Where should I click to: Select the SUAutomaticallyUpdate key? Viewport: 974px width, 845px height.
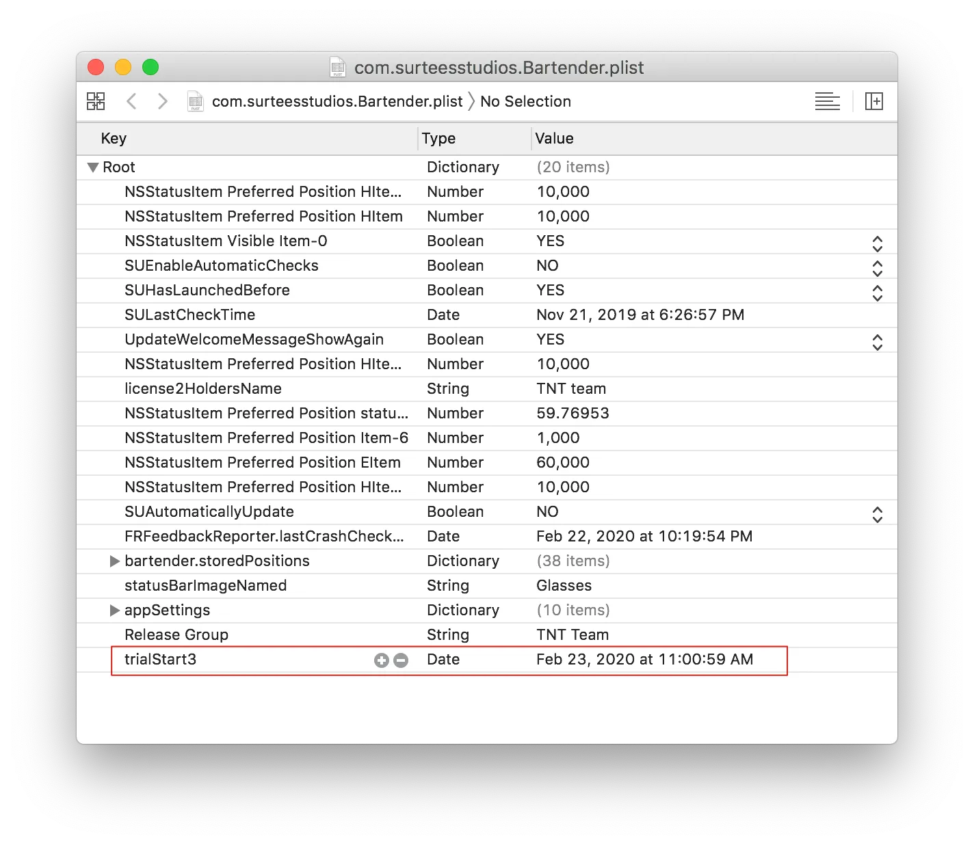point(209,511)
